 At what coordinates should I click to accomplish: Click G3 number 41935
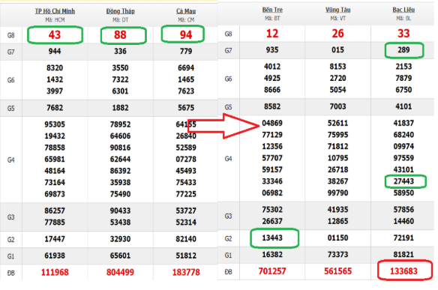click(338, 210)
